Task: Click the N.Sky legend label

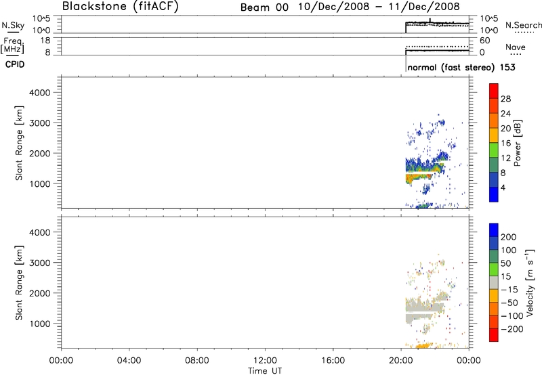Action: click(13, 25)
